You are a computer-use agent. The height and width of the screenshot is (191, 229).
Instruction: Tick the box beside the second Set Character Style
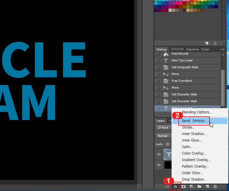tap(158, 101)
